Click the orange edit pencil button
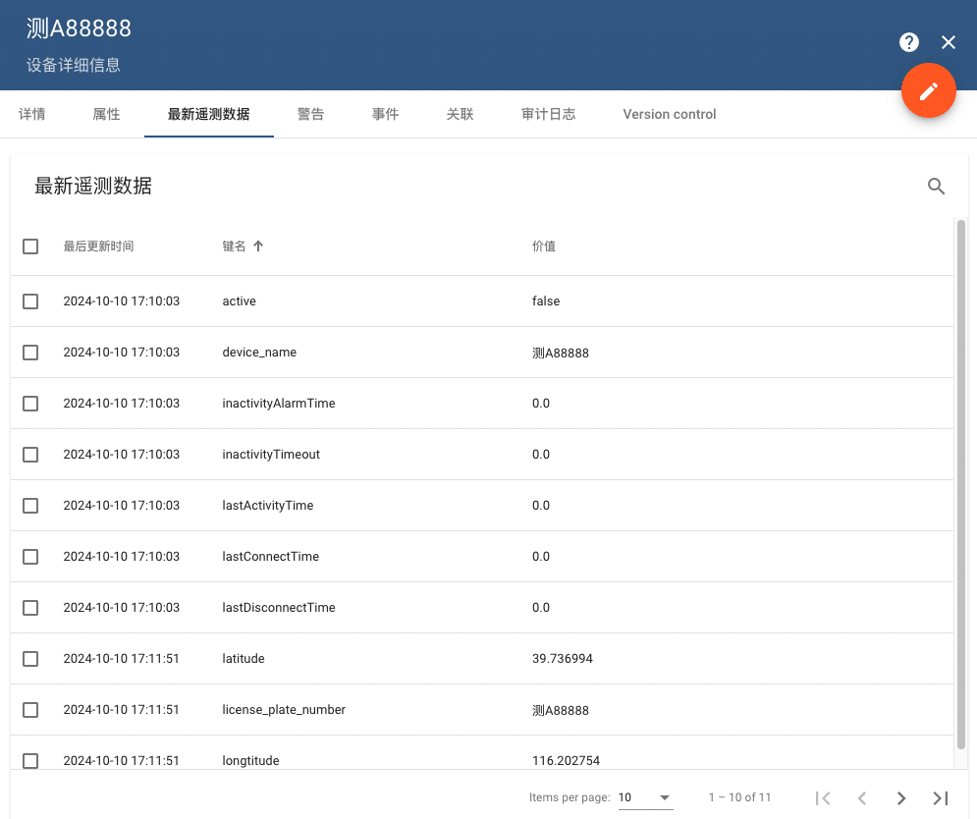 pos(928,89)
